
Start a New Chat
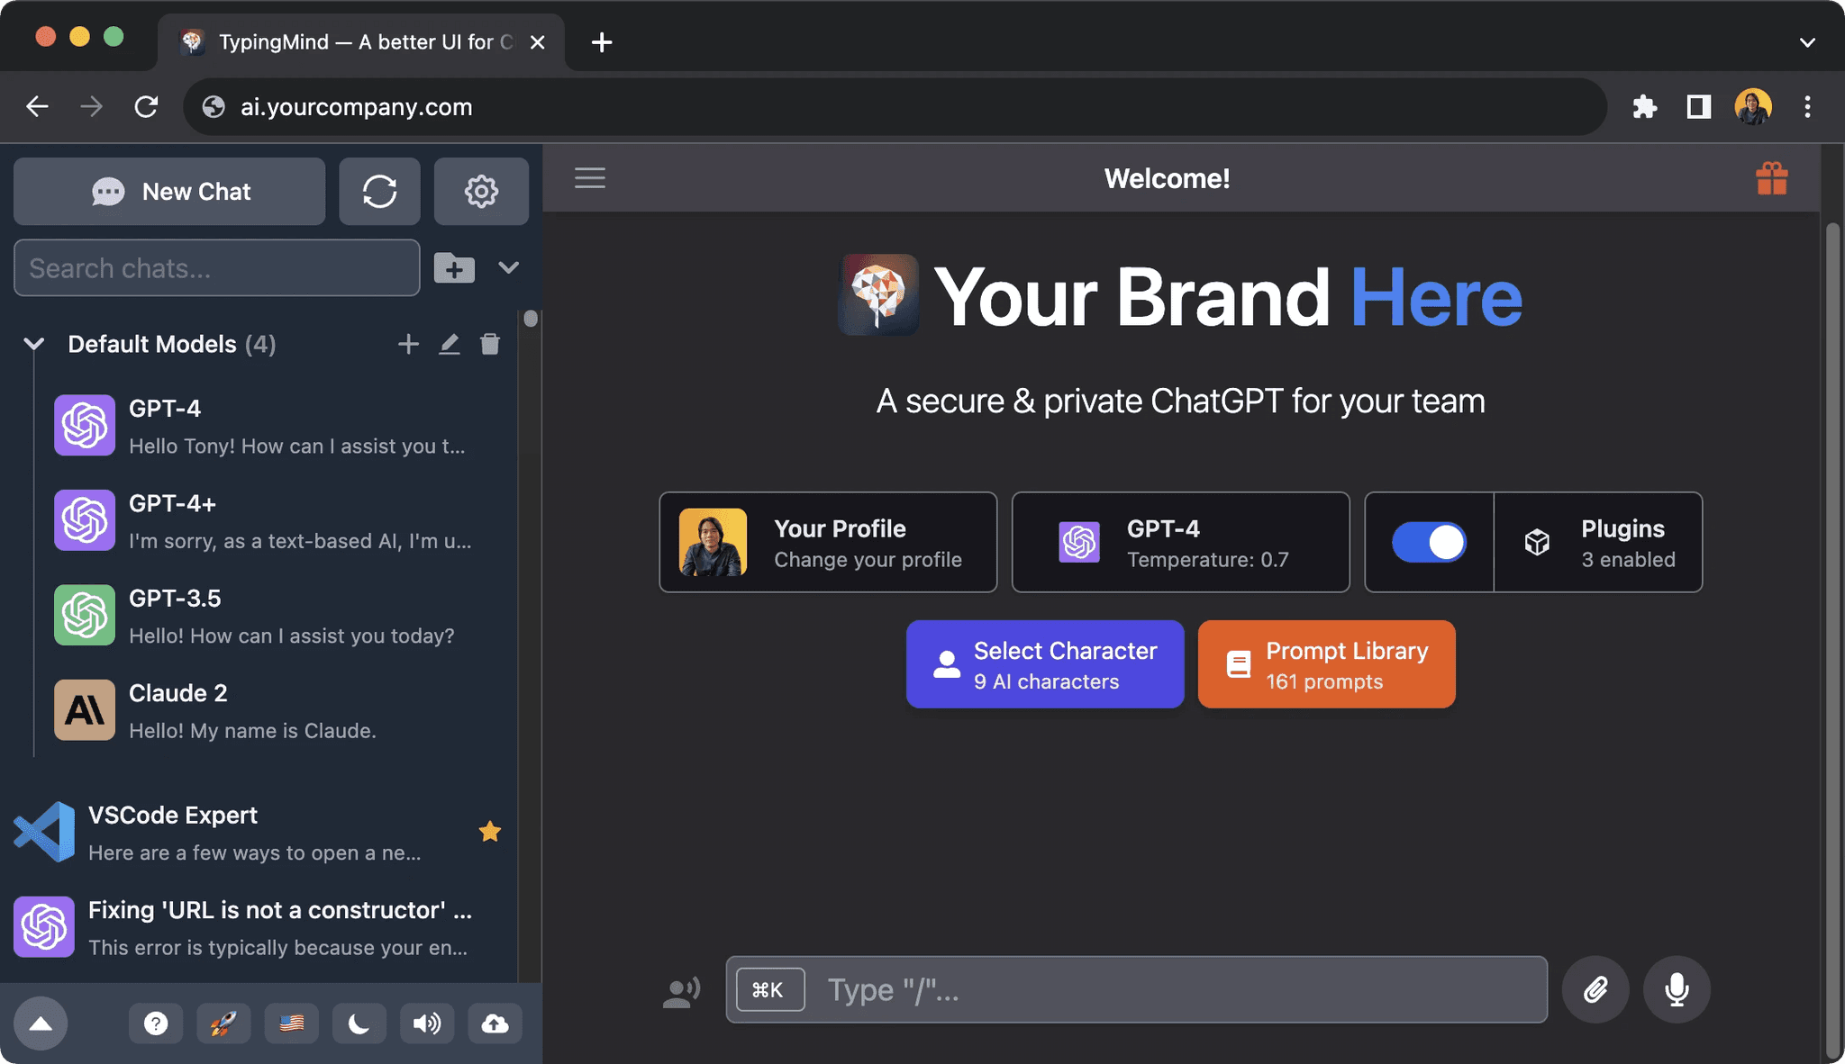169,191
